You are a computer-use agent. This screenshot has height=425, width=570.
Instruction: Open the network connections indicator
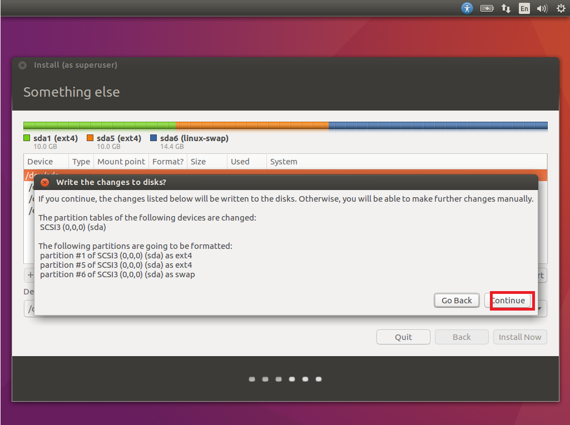506,8
